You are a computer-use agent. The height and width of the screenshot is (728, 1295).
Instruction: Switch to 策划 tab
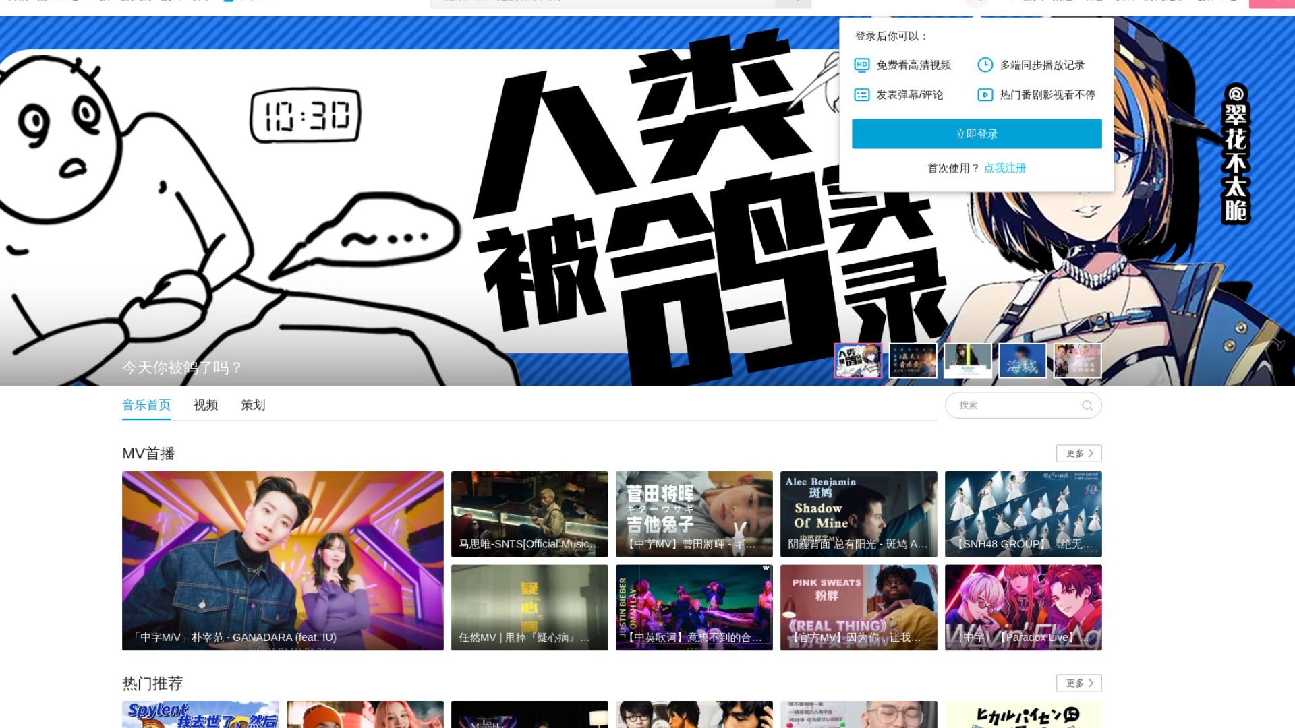(x=253, y=405)
